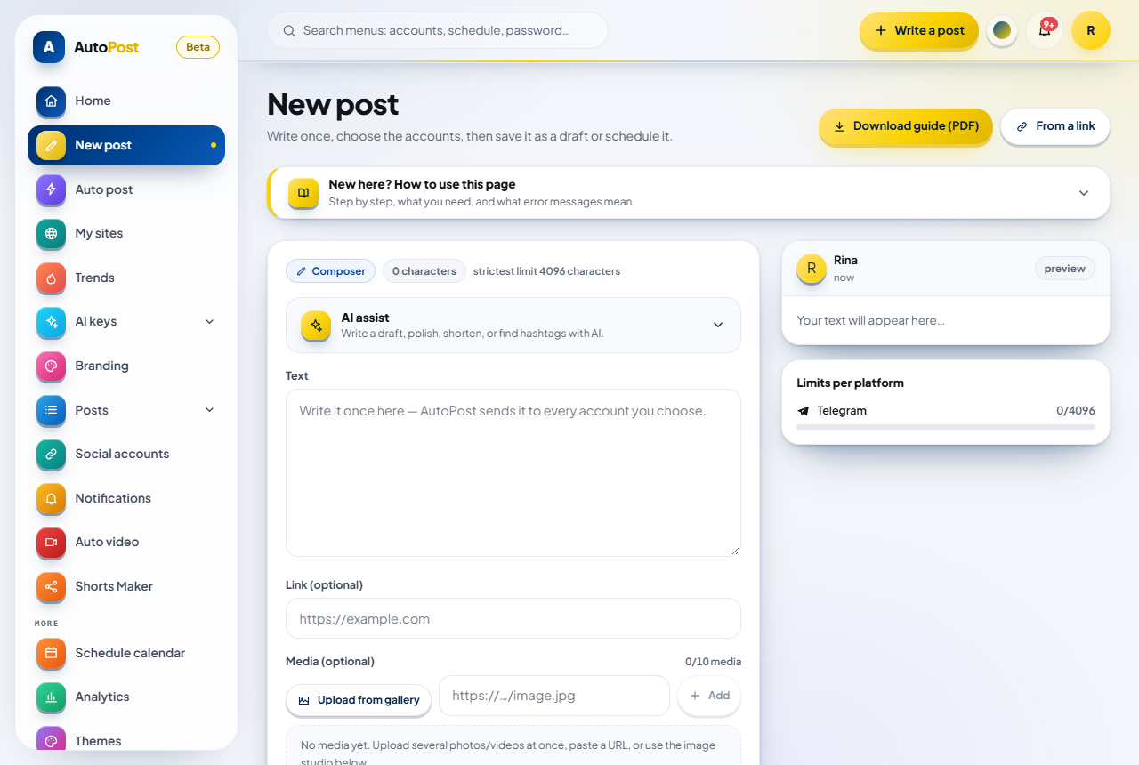Open Social accounts link icon

coord(51,454)
